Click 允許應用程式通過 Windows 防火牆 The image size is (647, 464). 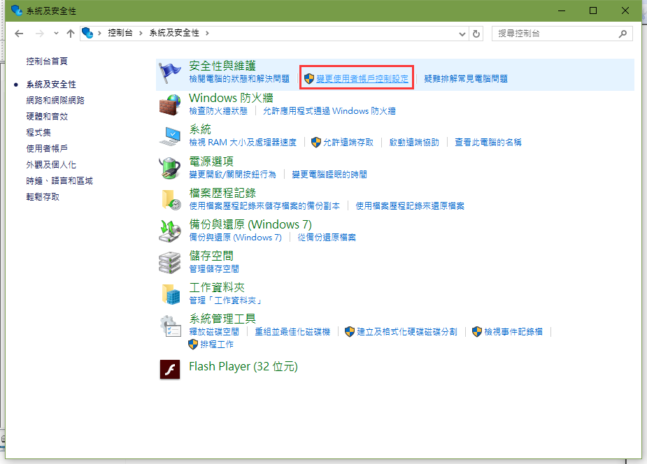click(x=329, y=111)
